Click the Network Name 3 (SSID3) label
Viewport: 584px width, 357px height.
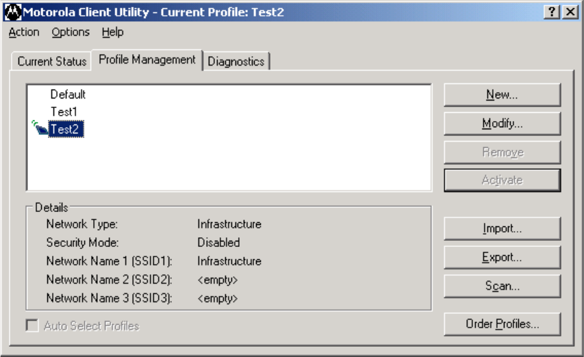[x=109, y=298]
